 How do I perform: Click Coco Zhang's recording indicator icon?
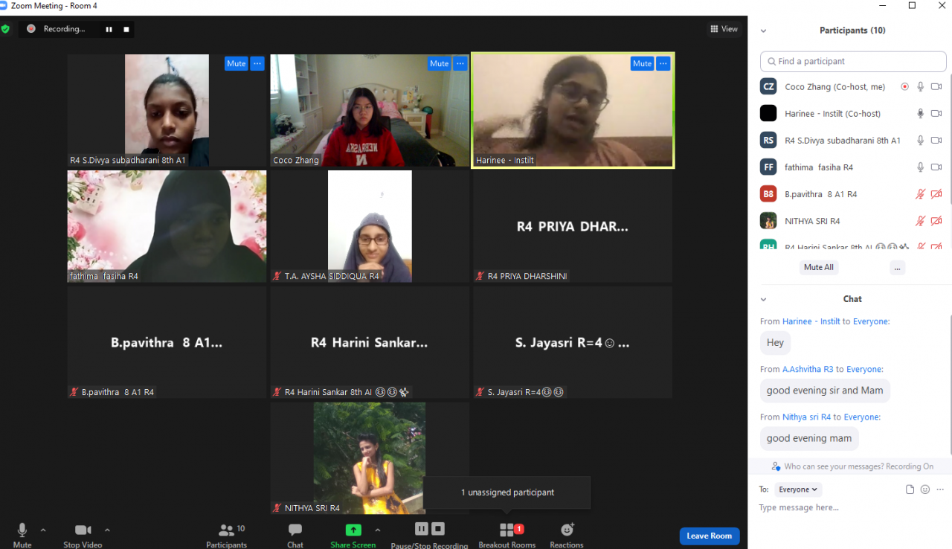pyautogui.click(x=904, y=87)
